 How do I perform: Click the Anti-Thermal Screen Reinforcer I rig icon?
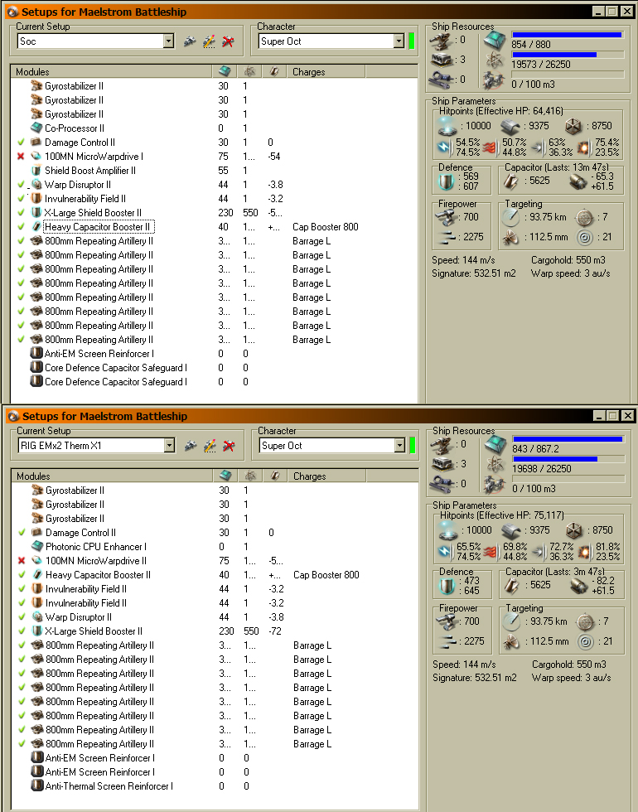click(x=37, y=785)
